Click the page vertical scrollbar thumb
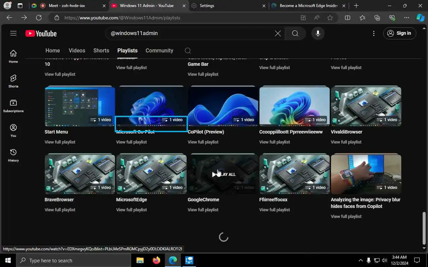The image size is (428, 267). tap(424, 228)
